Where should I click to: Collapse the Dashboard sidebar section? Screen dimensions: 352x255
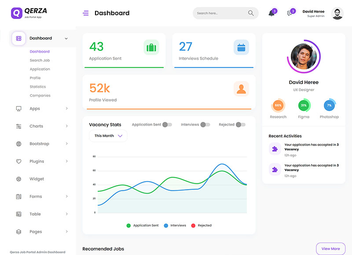pyautogui.click(x=66, y=39)
